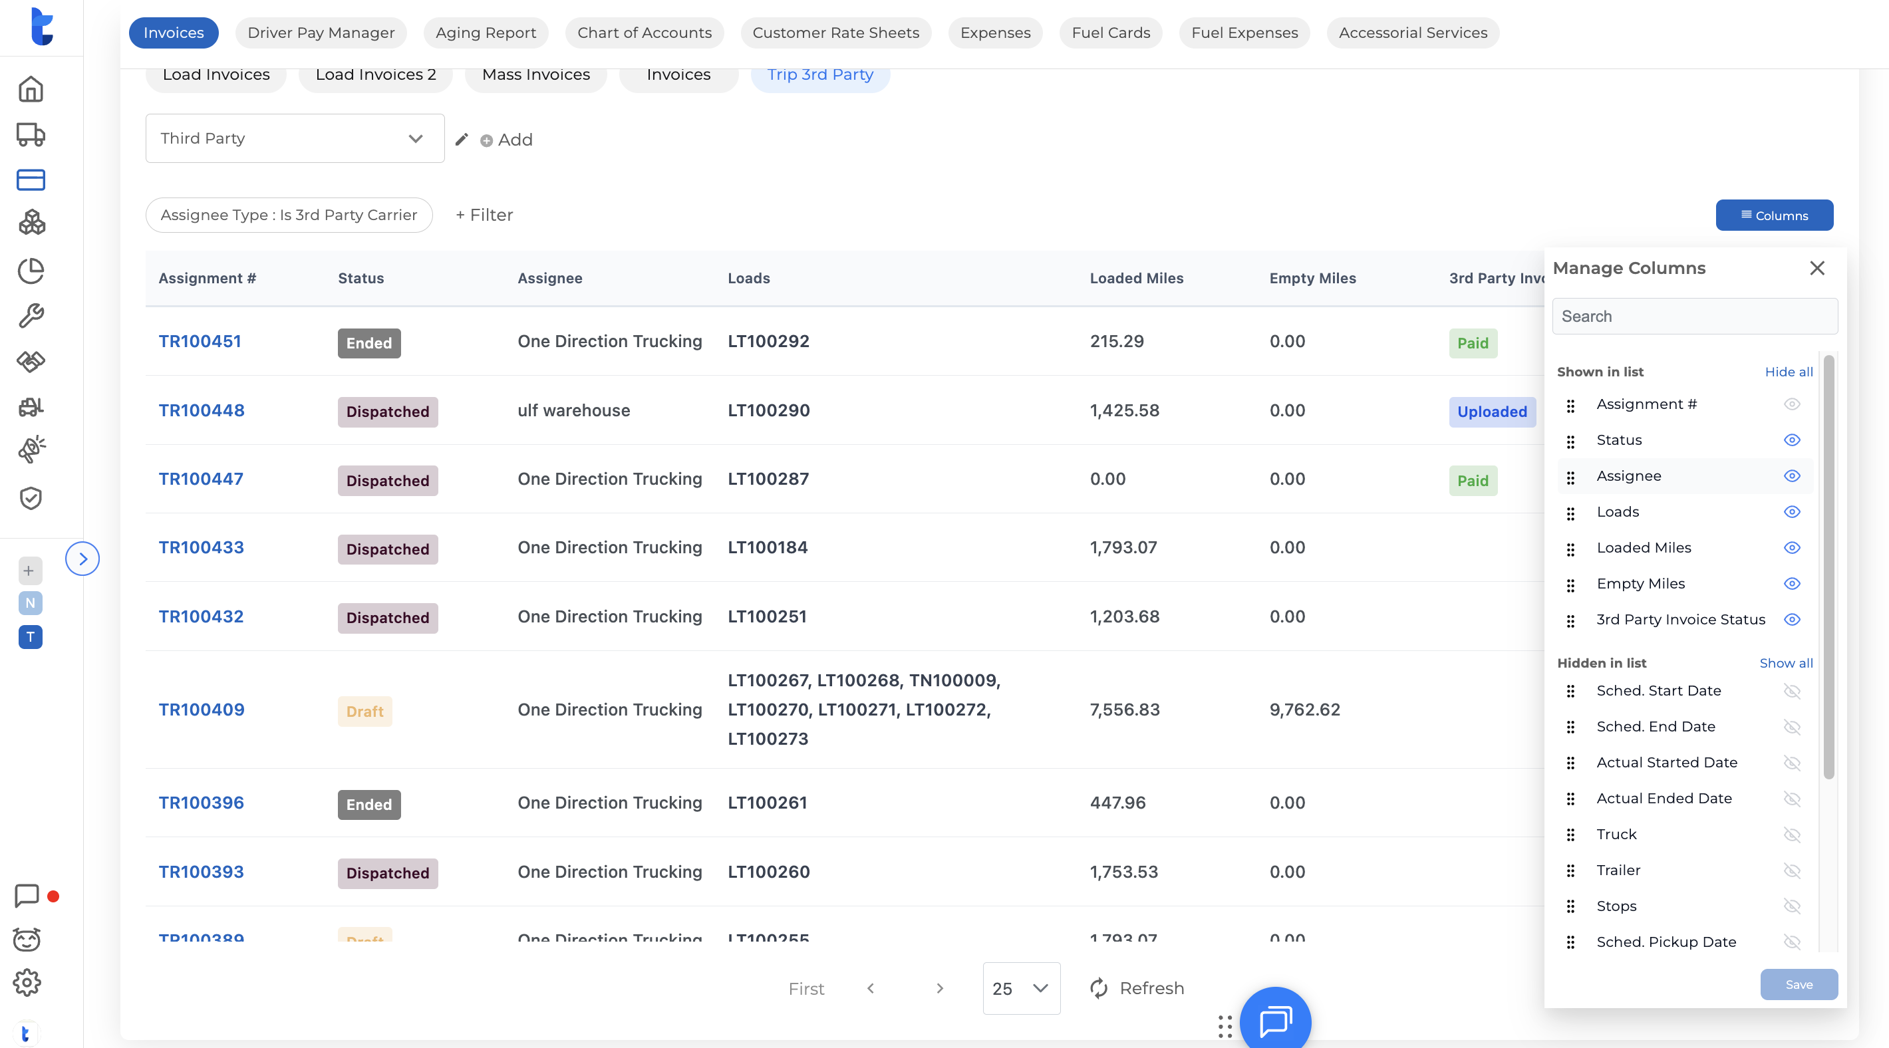The width and height of the screenshot is (1889, 1048).
Task: Click the Manage Columns panel scrollbar
Action: [1828, 566]
